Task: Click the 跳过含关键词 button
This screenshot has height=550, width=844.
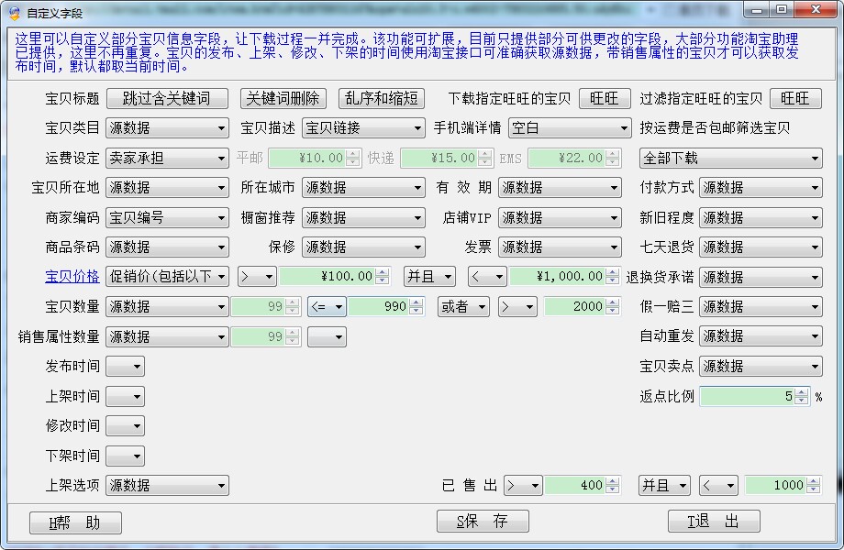Action: 166,99
